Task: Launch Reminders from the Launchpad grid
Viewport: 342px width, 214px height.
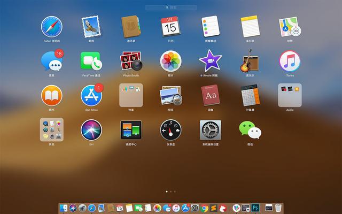Action: click(x=210, y=26)
